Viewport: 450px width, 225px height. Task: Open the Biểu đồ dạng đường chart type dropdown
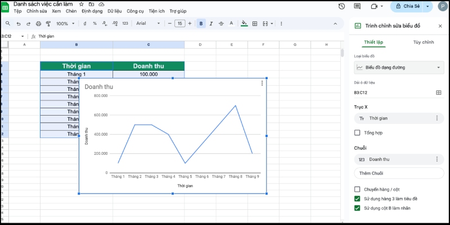(x=399, y=67)
